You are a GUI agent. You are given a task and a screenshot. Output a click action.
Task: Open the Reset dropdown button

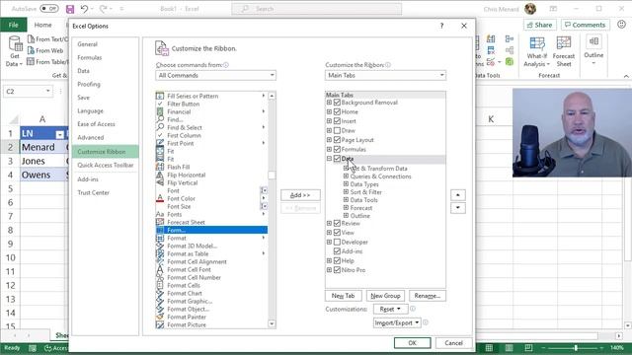pyautogui.click(x=391, y=309)
